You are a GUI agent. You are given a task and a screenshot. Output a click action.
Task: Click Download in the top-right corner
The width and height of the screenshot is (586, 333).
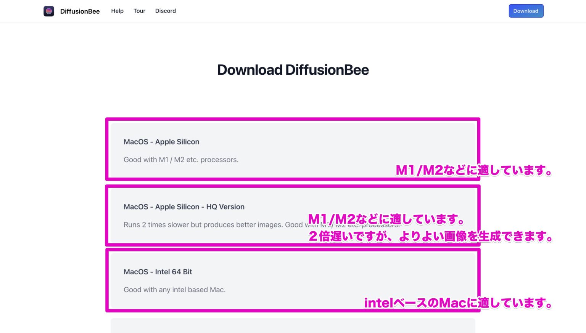coord(526,11)
